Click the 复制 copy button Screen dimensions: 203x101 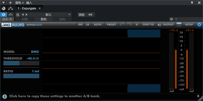coord(43,19)
